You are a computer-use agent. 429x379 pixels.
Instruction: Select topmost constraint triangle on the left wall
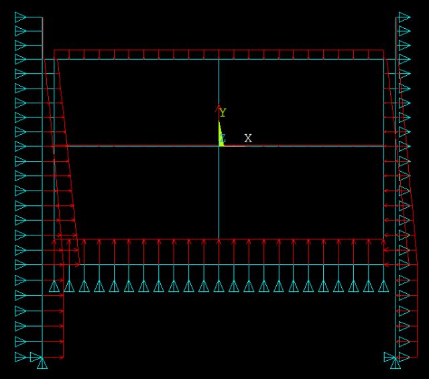[x=21, y=17]
